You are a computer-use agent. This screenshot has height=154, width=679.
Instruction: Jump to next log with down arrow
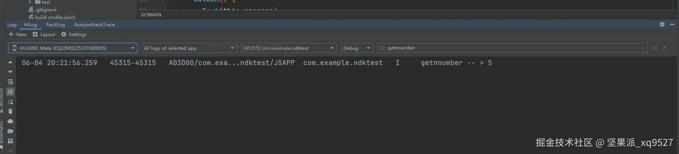coord(10,72)
